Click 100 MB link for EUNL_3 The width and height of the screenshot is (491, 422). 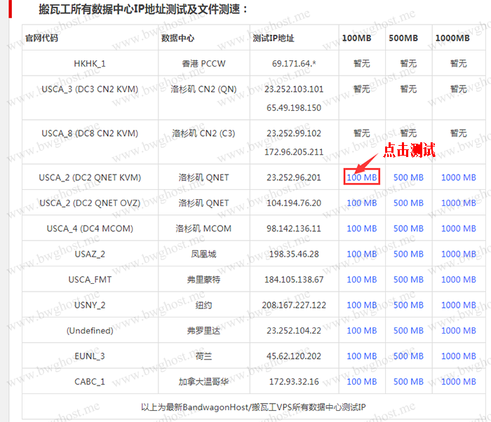pos(362,356)
